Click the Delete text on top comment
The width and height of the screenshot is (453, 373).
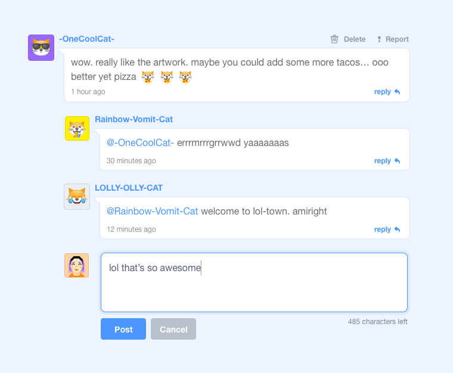tap(355, 39)
